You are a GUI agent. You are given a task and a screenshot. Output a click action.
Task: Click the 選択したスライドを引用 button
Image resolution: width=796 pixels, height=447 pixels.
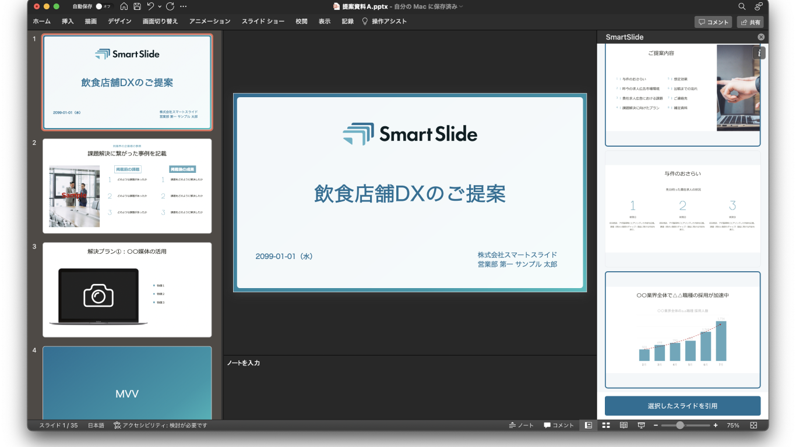682,406
